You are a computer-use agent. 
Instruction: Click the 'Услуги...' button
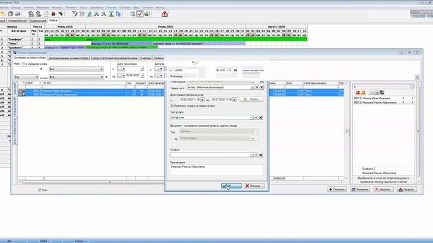click(x=251, y=99)
